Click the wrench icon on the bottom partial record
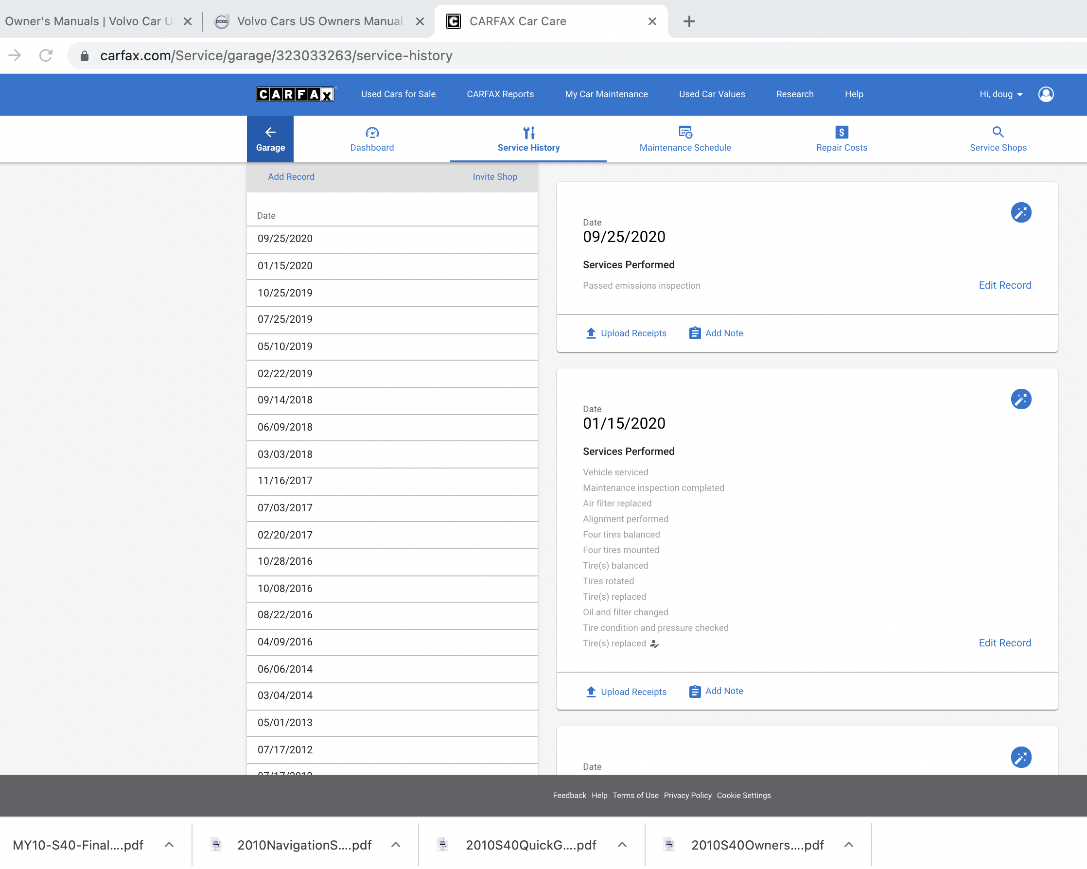 [x=1021, y=757]
